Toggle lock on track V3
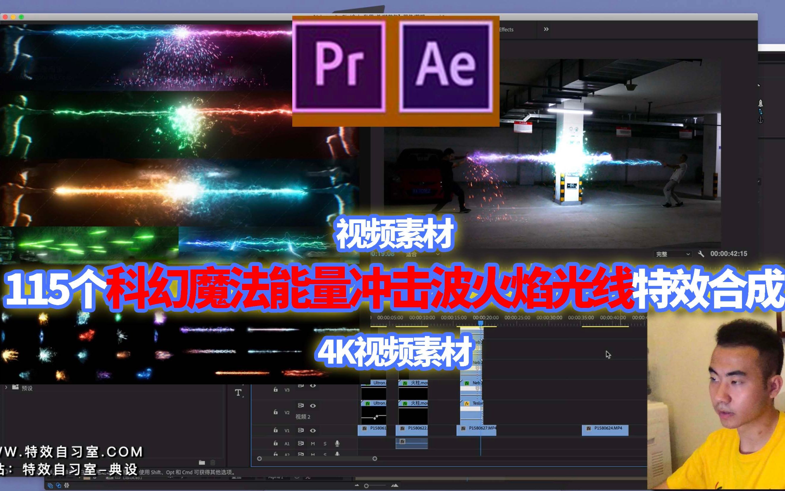The image size is (785, 491). [276, 389]
